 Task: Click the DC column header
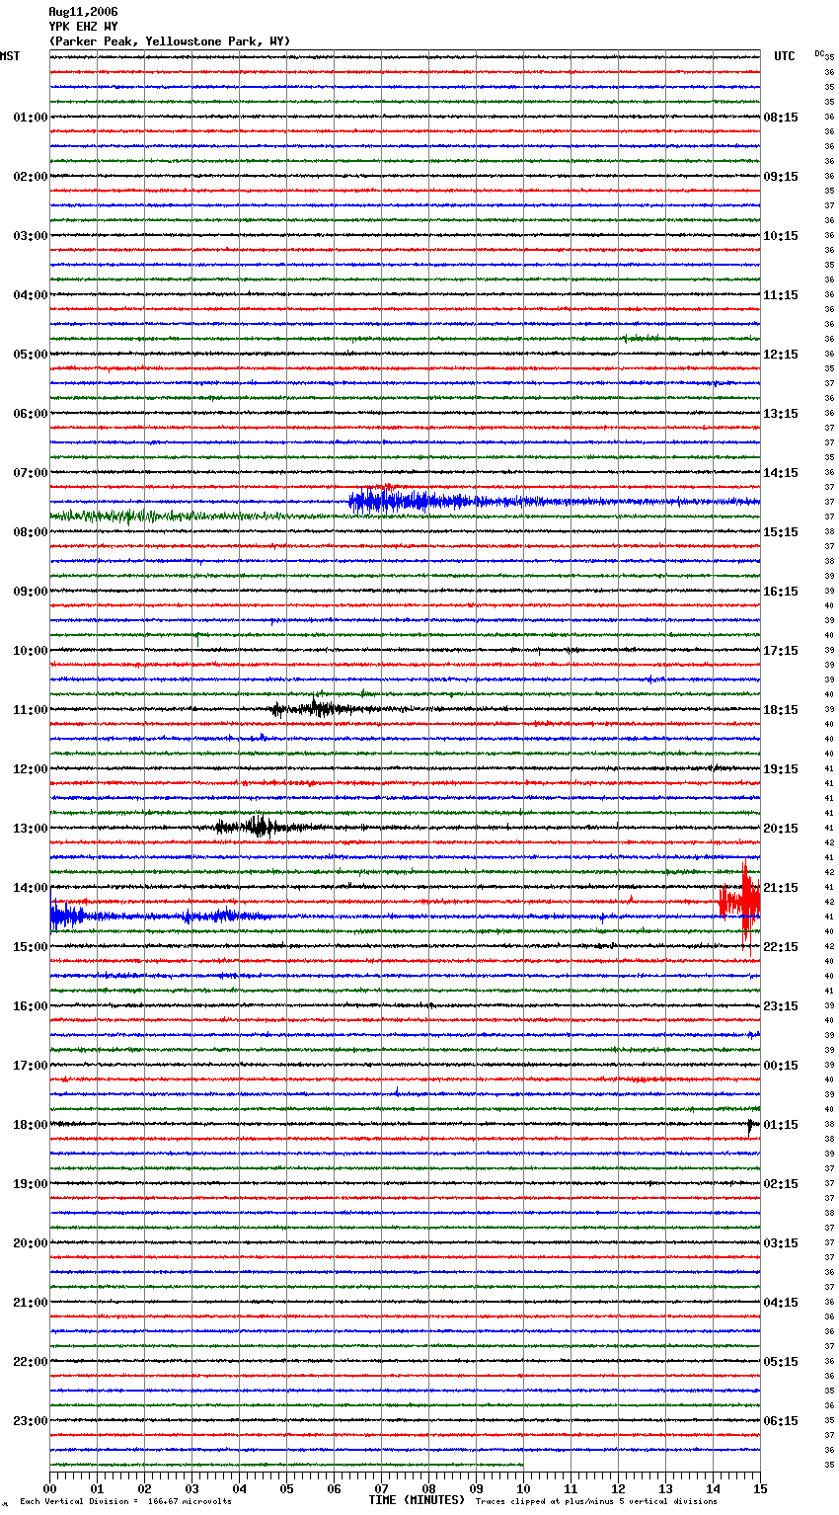coord(819,53)
